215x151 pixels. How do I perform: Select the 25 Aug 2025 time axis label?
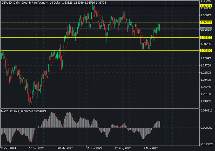(123, 149)
